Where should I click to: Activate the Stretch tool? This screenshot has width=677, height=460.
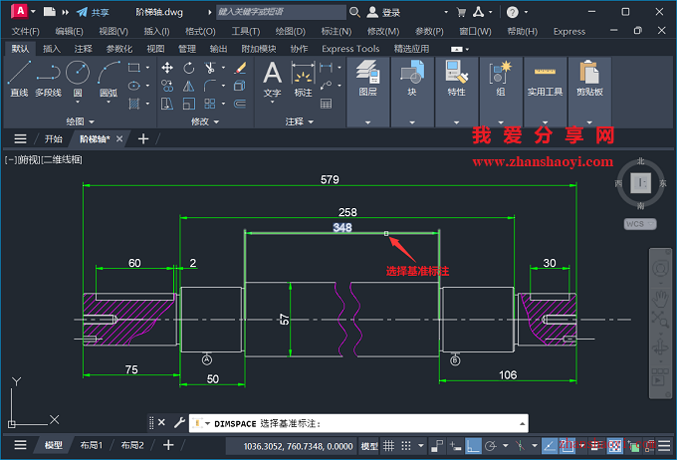167,104
